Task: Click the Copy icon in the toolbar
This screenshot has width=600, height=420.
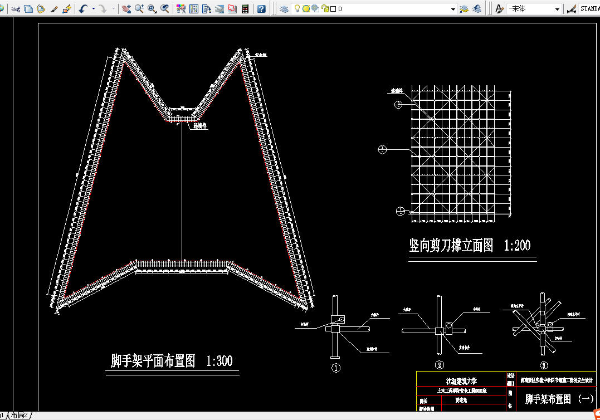Action: tap(28, 9)
